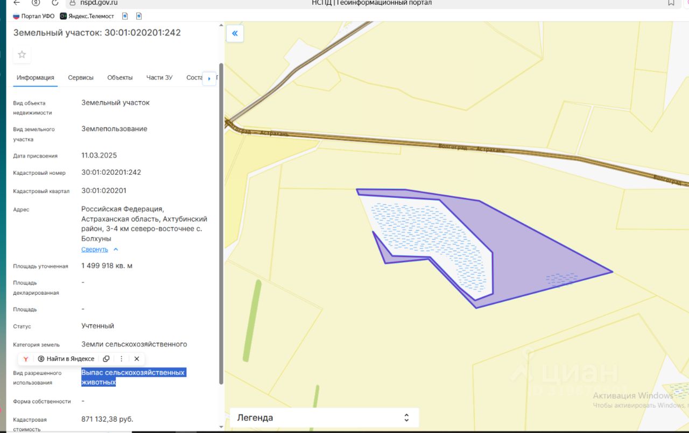Screen dimensions: 689x433
Task: Open more options in selection popup
Action: click(122, 359)
